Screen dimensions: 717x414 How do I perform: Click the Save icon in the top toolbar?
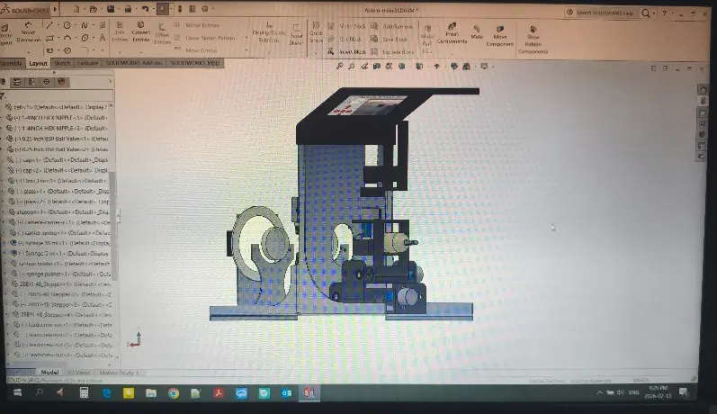[111, 9]
